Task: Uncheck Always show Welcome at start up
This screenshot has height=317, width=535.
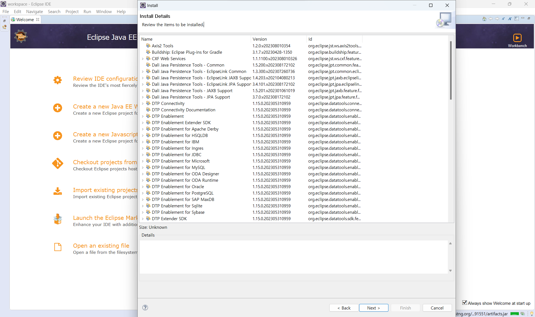Action: (x=465, y=303)
